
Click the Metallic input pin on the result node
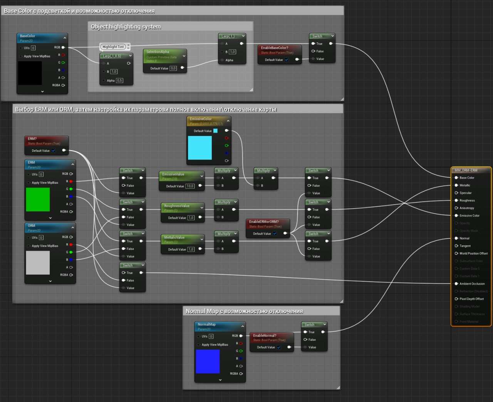click(x=456, y=185)
